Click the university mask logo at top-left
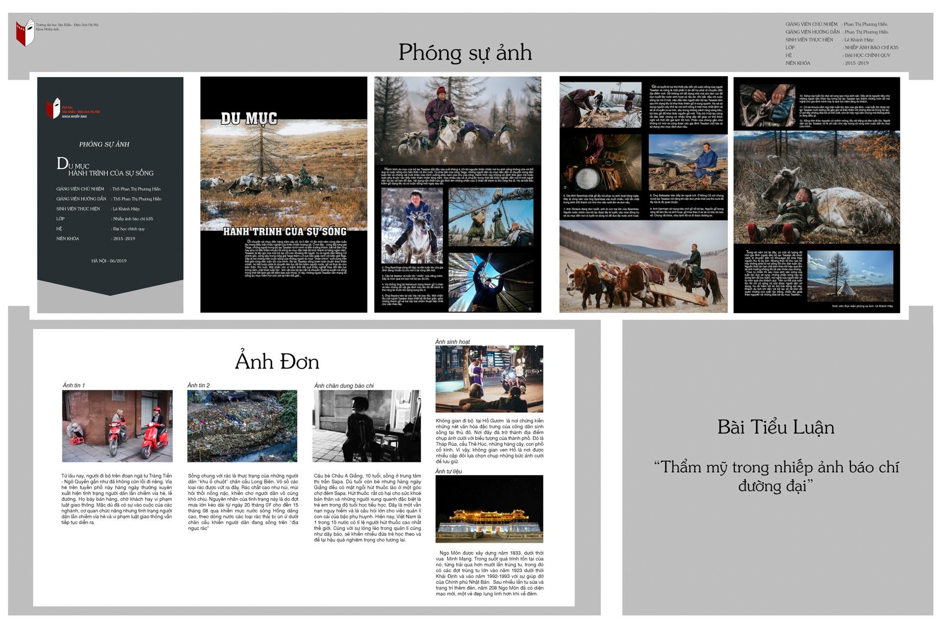This screenshot has width=940, height=627. [25, 32]
